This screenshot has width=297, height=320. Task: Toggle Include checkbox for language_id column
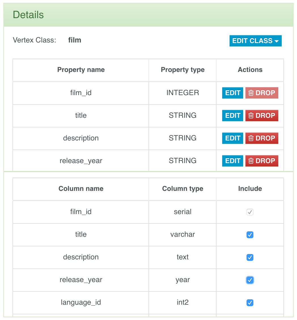250,303
